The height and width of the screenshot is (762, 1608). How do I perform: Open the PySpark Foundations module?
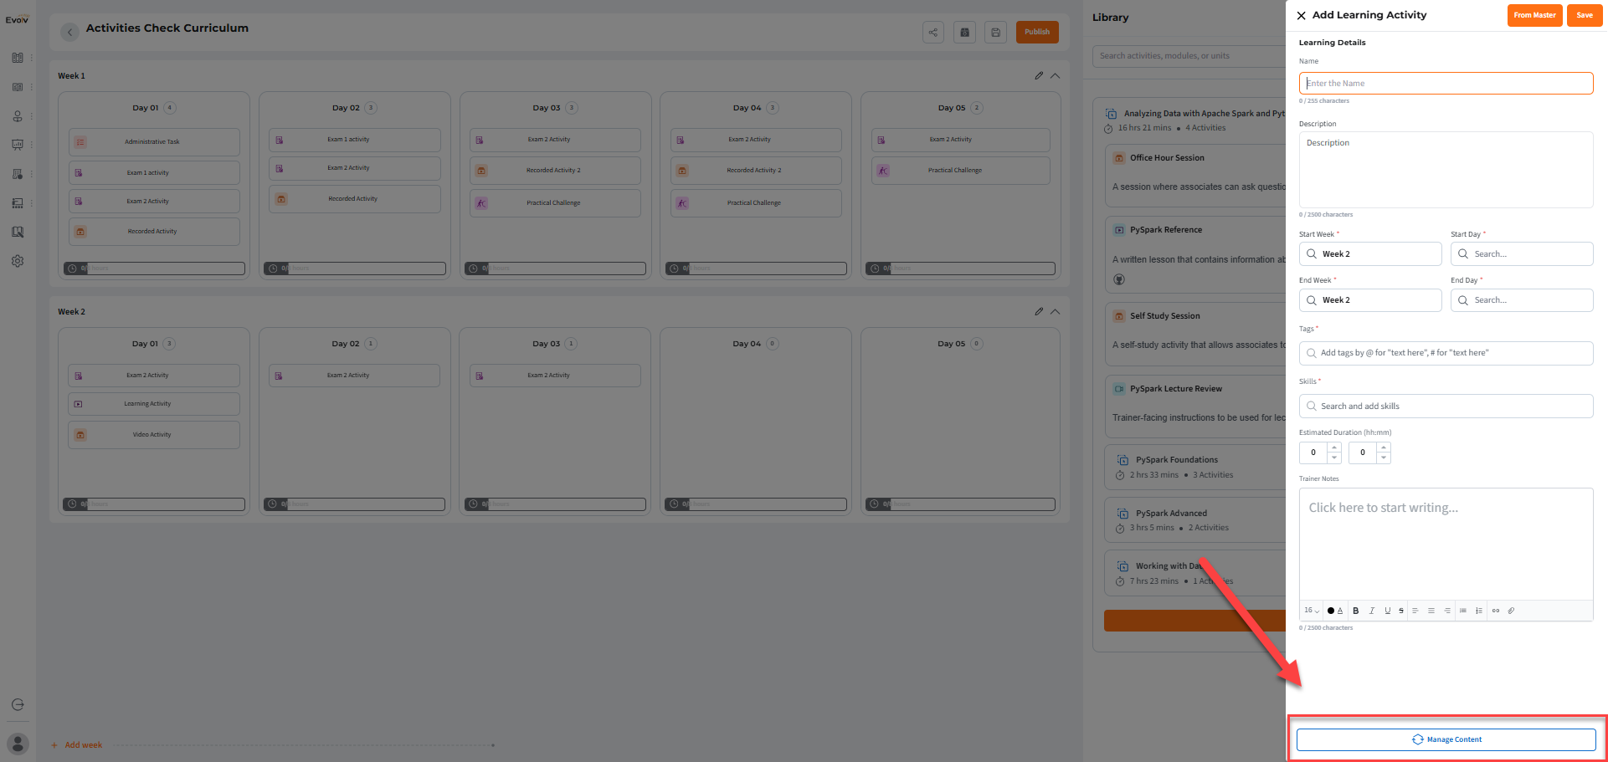point(1195,467)
